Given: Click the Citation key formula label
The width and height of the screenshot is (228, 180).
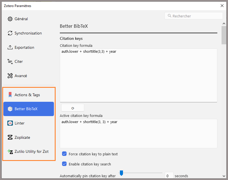Looking at the screenshot, I should click(x=76, y=45).
